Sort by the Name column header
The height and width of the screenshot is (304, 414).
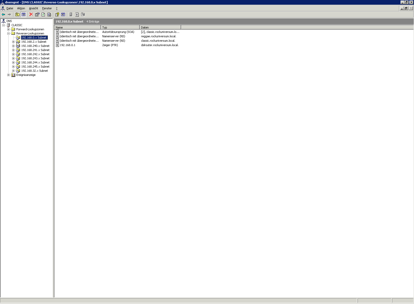pyautogui.click(x=77, y=27)
